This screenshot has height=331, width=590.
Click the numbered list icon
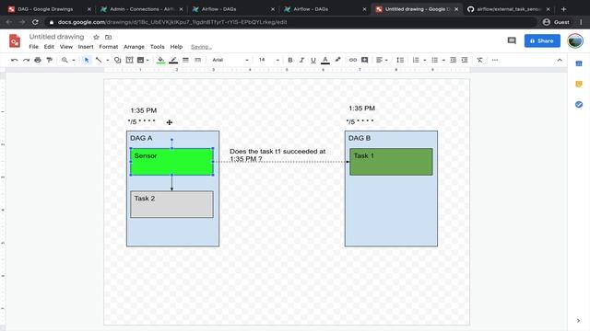[x=416, y=60]
